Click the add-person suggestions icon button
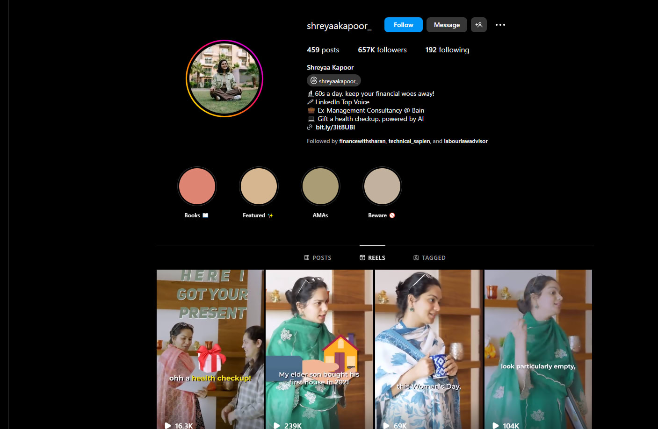This screenshot has width=658, height=429. point(478,25)
